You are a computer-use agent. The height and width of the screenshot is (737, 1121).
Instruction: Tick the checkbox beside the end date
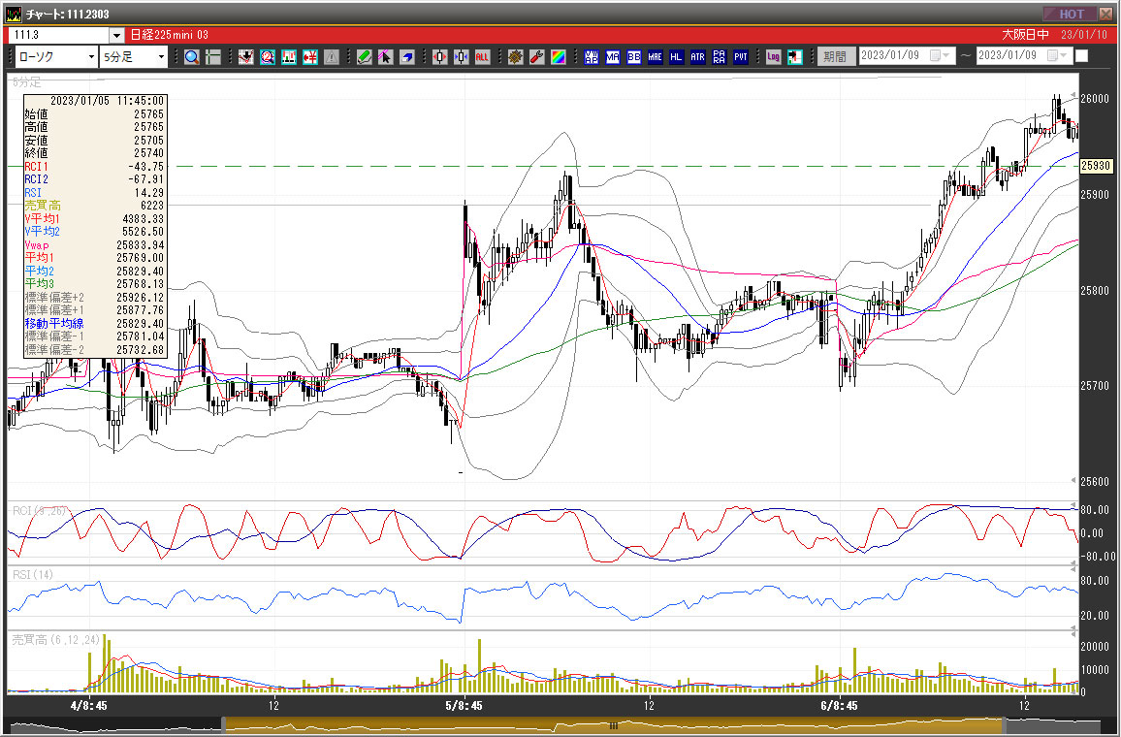click(x=1082, y=55)
